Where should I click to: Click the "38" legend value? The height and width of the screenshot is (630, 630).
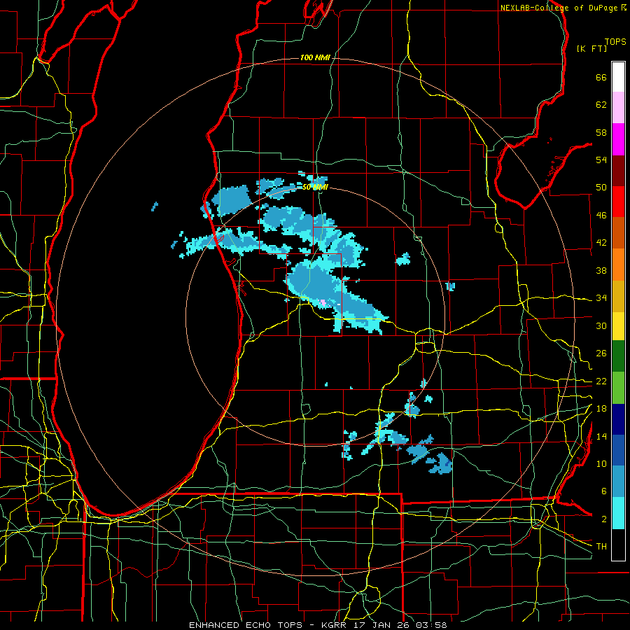(601, 270)
